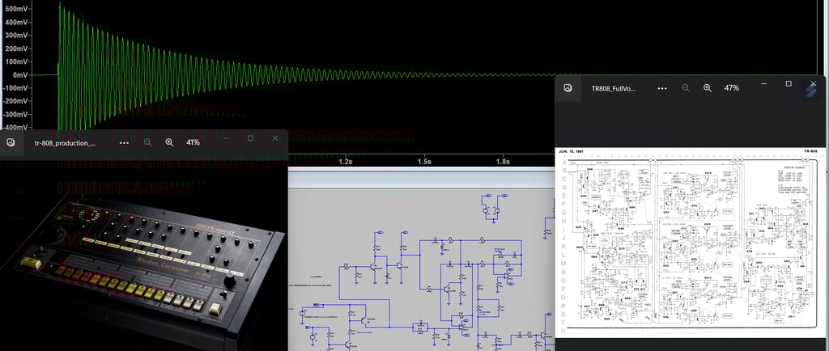This screenshot has height=351, width=829.
Task: Minimize the TR808_FullVo schematic window
Action: pos(764,84)
